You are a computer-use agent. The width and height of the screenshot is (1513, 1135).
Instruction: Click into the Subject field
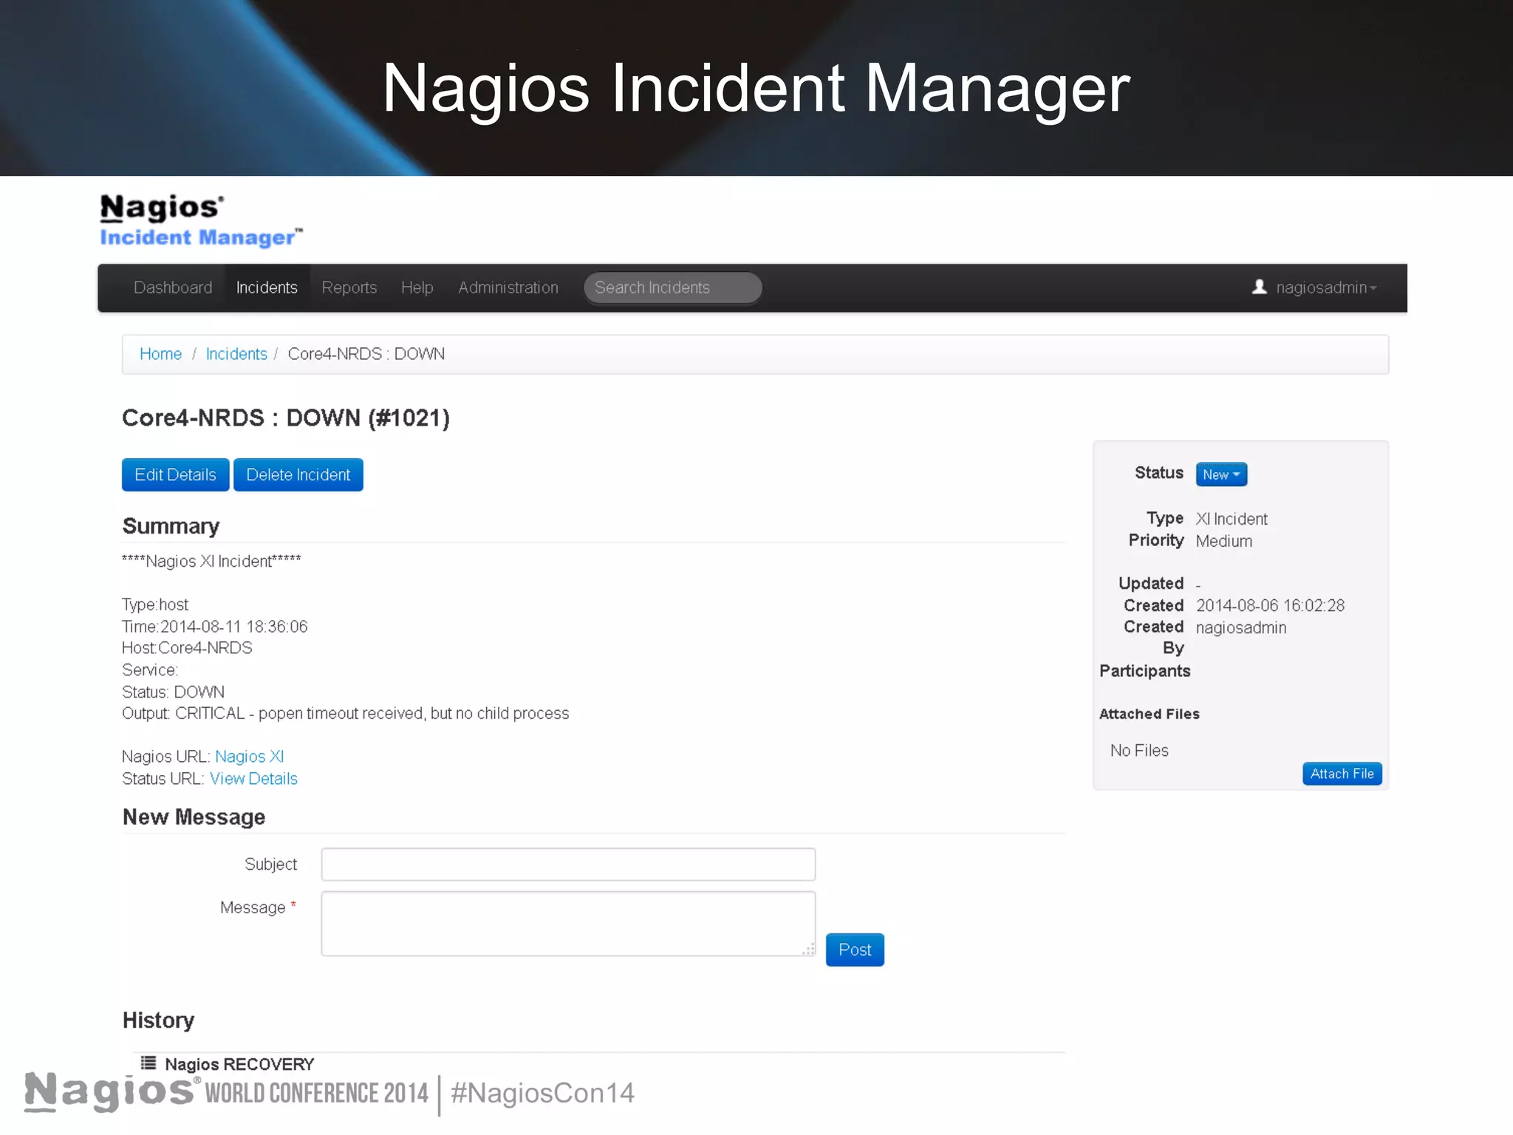[x=568, y=865]
